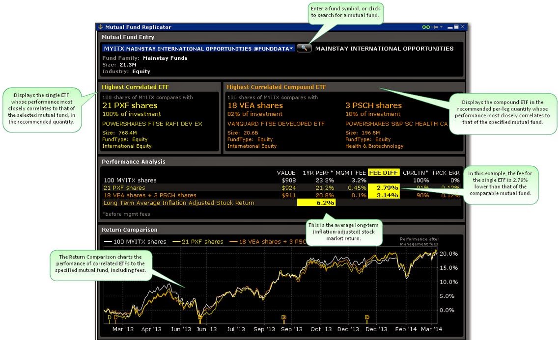Click the 'Health & Biotechnology' category label

[x=374, y=146]
